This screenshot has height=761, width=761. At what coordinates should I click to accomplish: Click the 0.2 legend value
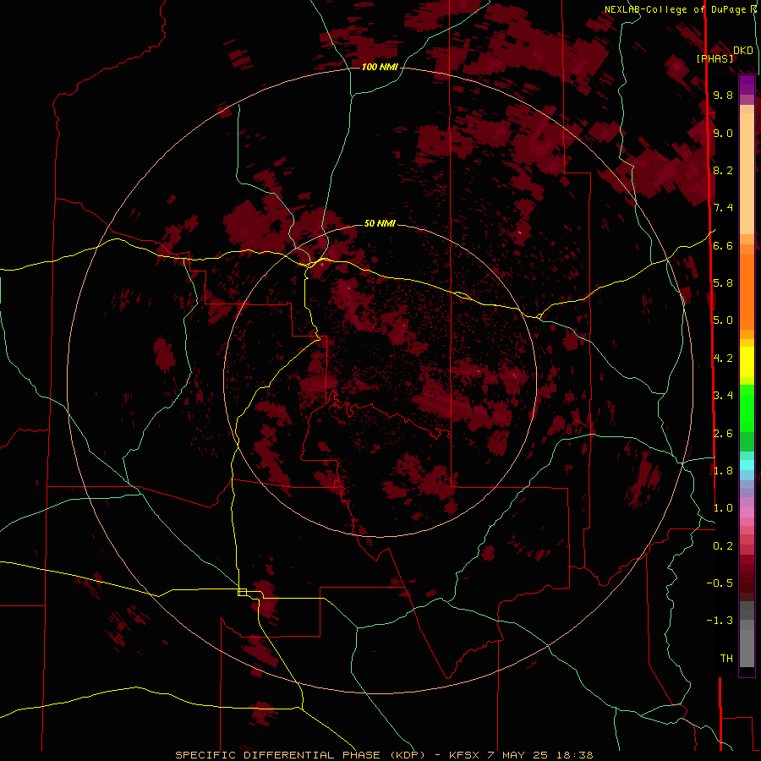(x=723, y=546)
